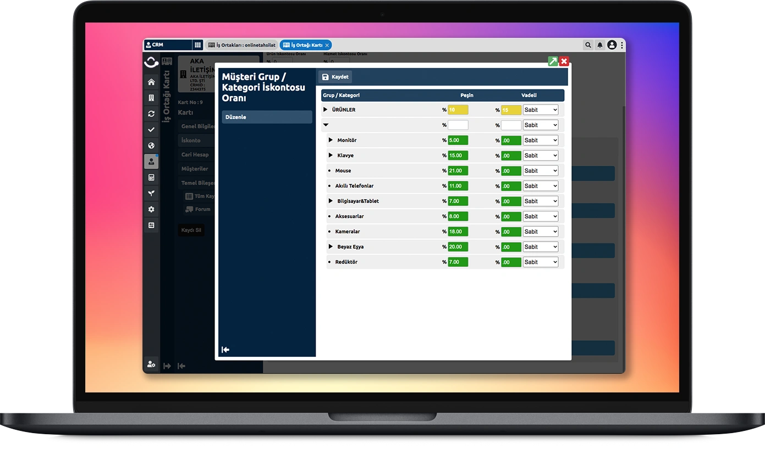765x449 pixels.
Task: Click the settings gear sidebar icon
Action: pos(151,210)
